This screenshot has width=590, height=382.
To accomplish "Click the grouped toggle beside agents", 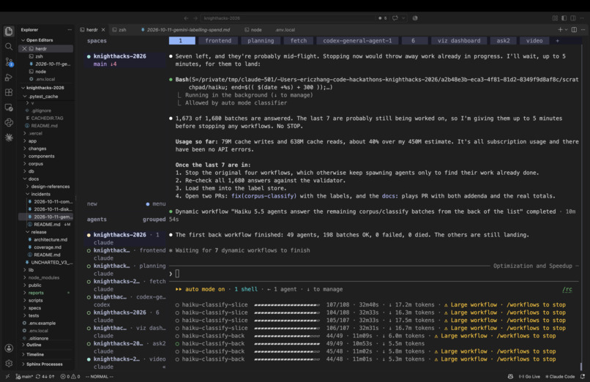I will point(154,220).
